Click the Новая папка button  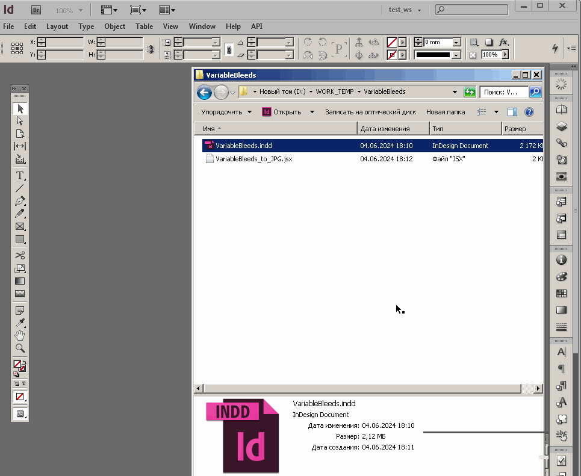coord(446,112)
